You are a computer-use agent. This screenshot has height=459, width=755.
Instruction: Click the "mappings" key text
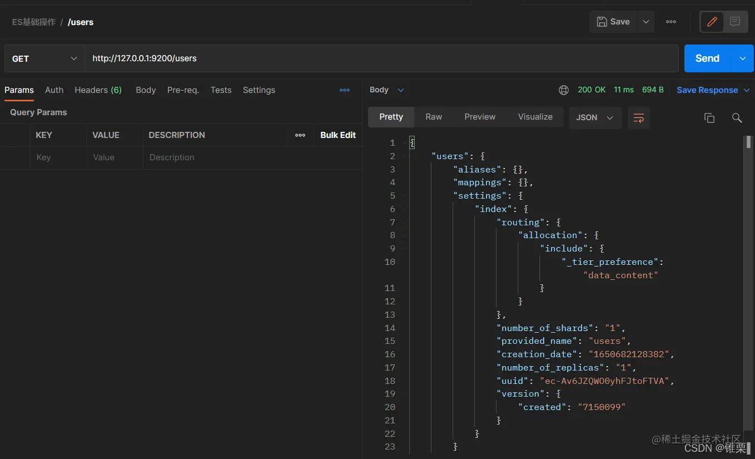[x=480, y=182]
